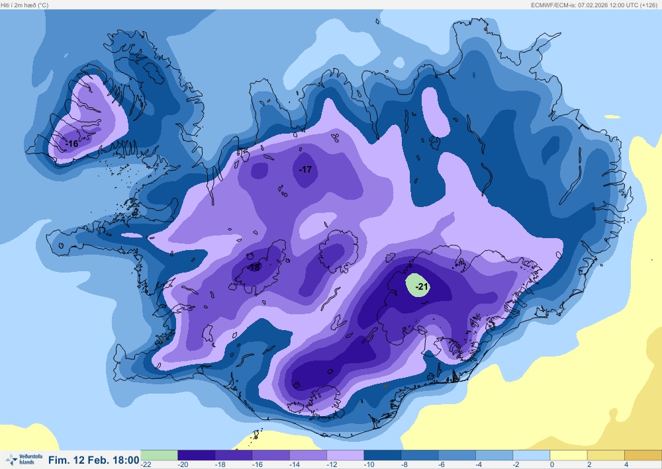The width and height of the screenshot is (662, 469).
Task: Click the 0 legend value
Action: click(552, 465)
